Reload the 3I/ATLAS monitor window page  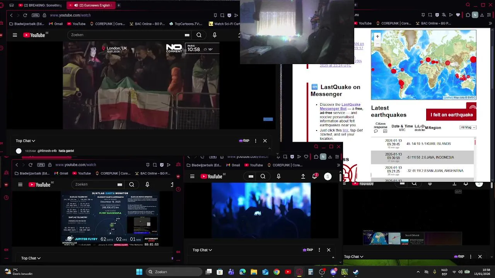coord(31,164)
